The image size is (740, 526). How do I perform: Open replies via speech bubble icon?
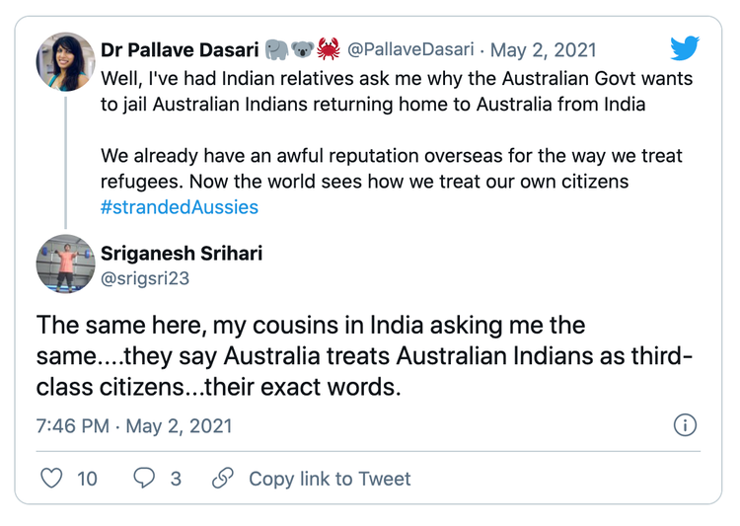[144, 479]
